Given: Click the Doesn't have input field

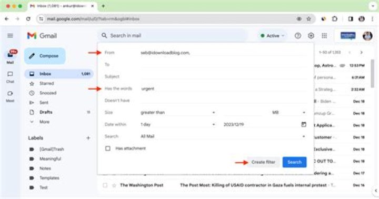Looking at the screenshot, I should pos(224,101).
